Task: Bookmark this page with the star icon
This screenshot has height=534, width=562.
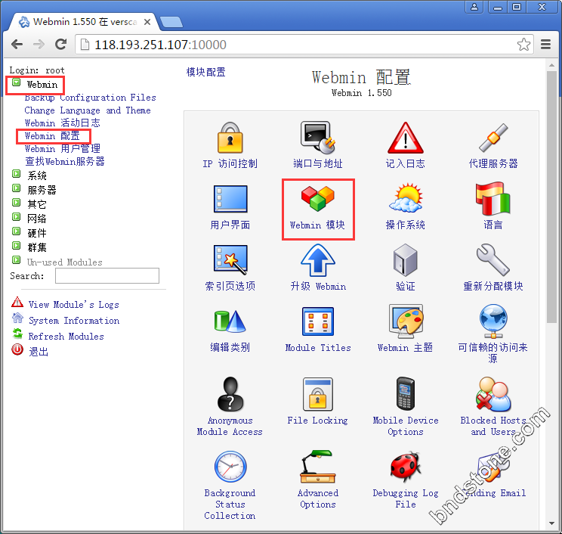Action: [x=523, y=45]
